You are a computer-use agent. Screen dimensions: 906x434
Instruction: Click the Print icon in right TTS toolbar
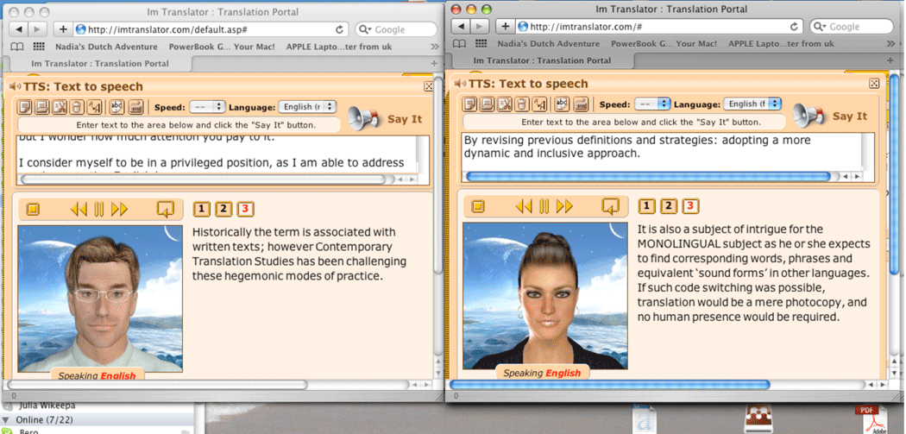pos(488,104)
